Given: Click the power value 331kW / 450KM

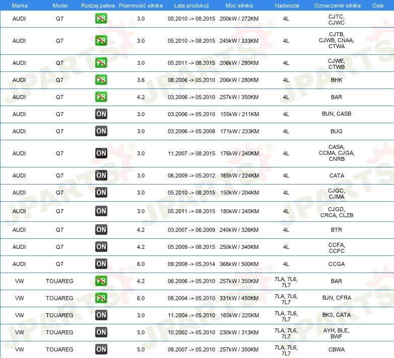Looking at the screenshot, I should (x=239, y=298).
